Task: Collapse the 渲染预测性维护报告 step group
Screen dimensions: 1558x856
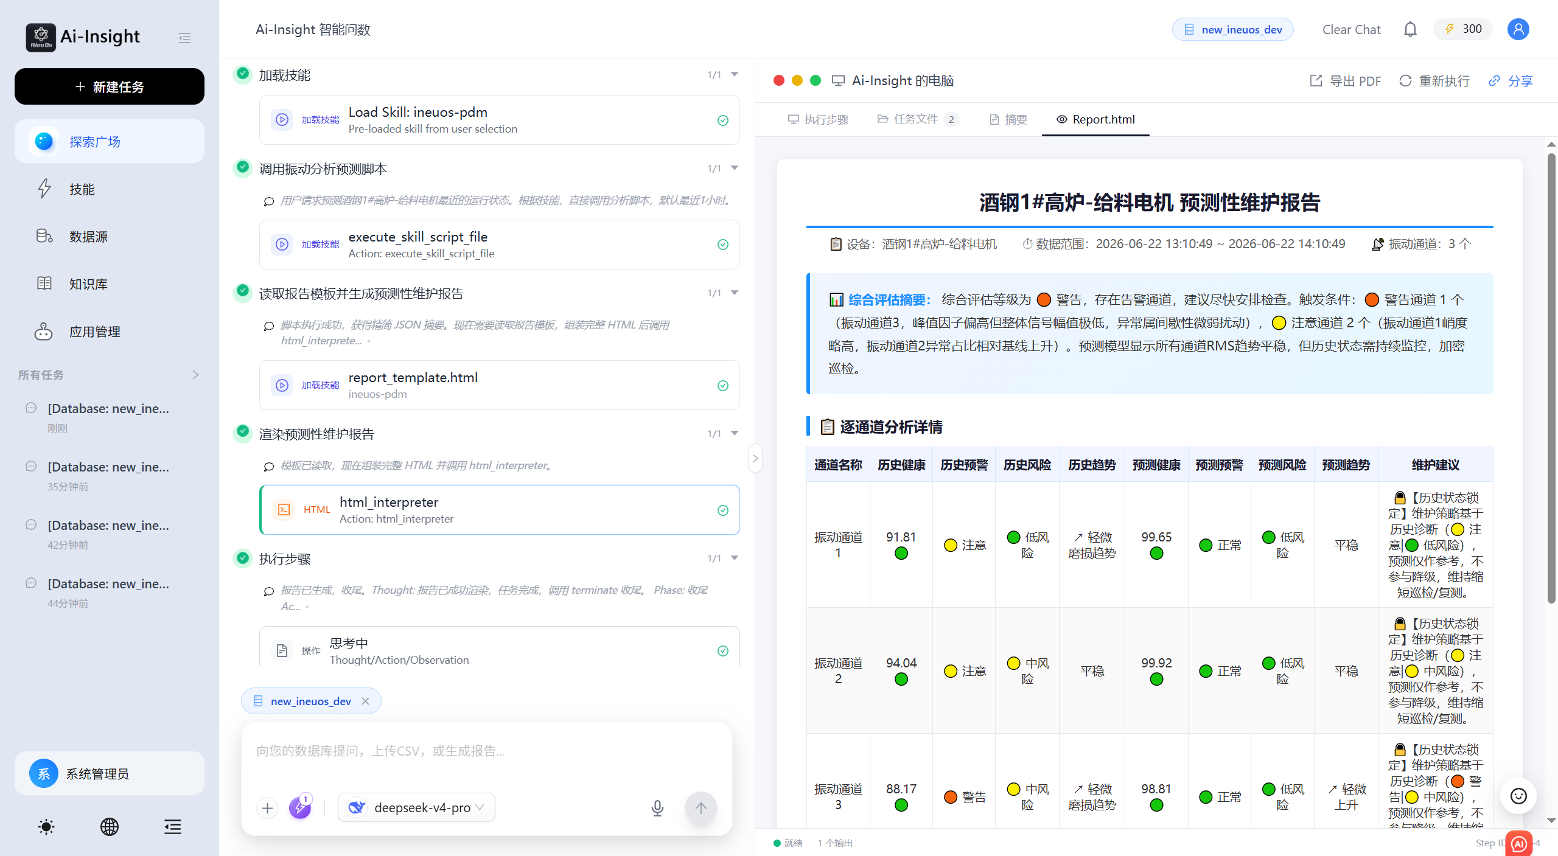Action: (735, 433)
